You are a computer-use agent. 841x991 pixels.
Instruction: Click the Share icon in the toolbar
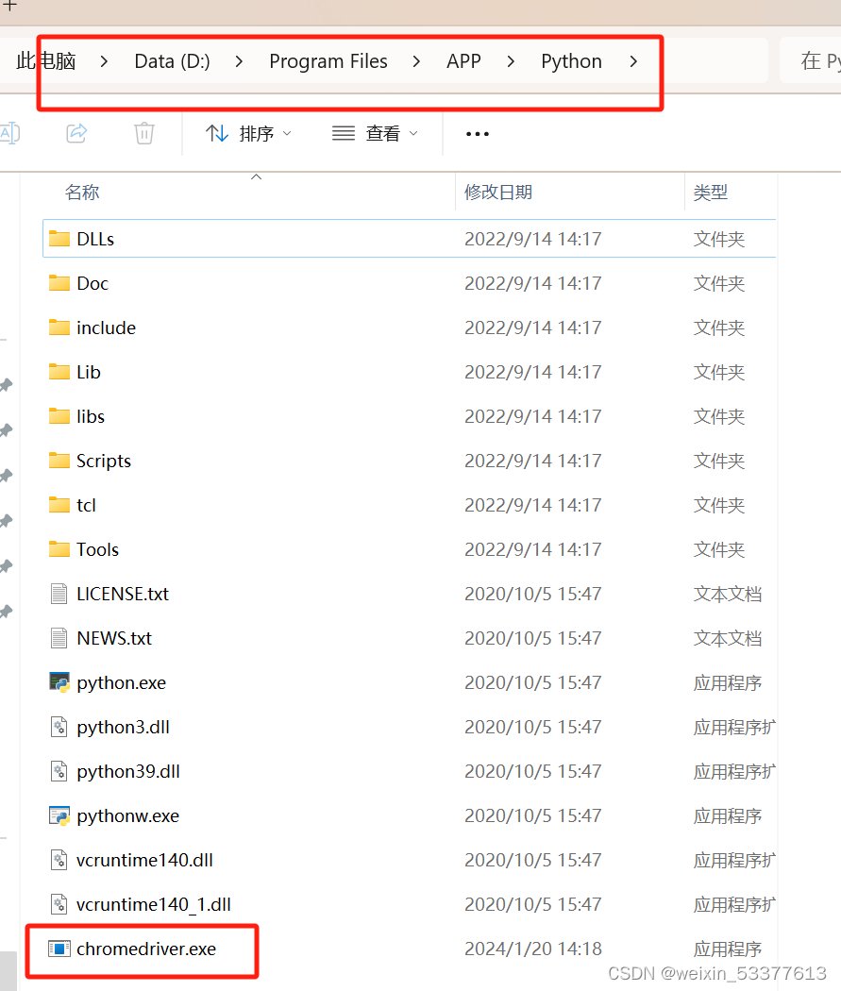click(76, 133)
